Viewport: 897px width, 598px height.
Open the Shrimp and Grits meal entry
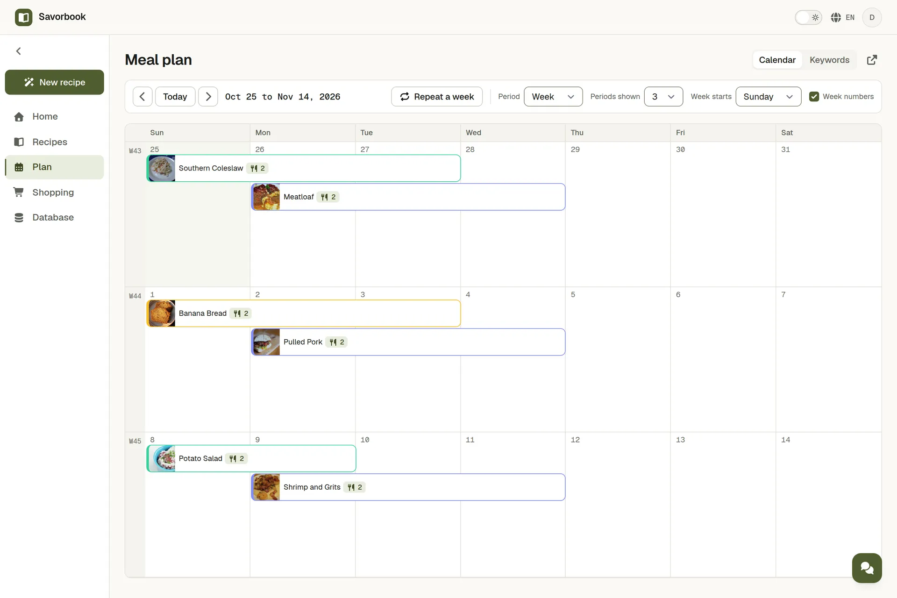[x=408, y=487]
